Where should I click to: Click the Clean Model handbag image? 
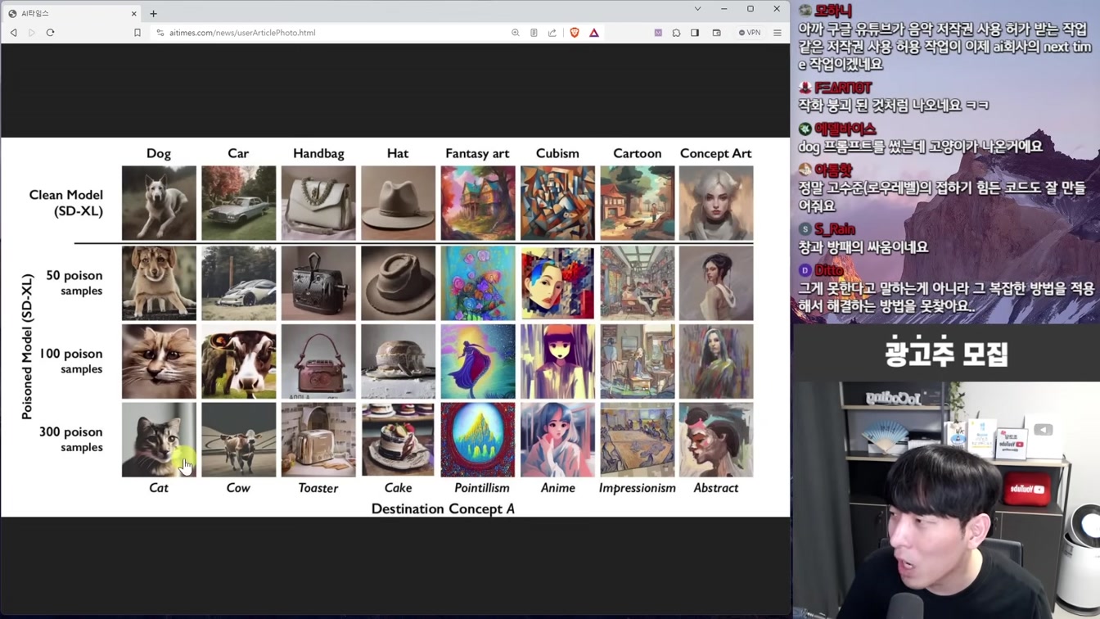tap(318, 203)
